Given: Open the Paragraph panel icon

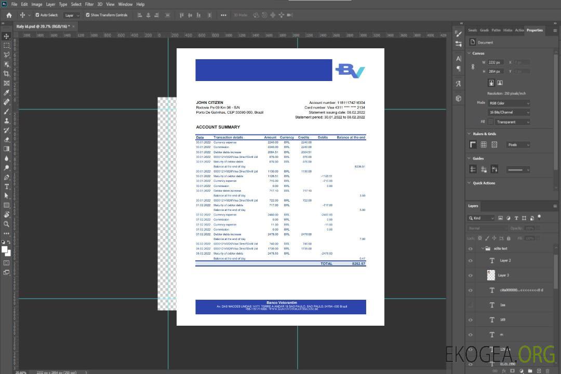Looking at the screenshot, I should tap(458, 69).
